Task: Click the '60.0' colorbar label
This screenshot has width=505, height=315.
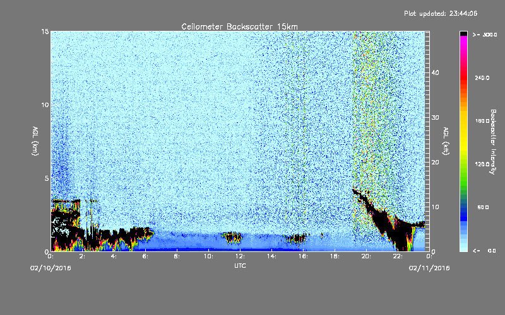Action: click(x=483, y=207)
